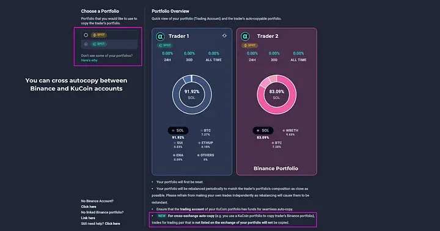Click the ALL TIME return on Trader 2
The height and width of the screenshot is (231, 440).
coord(298,56)
